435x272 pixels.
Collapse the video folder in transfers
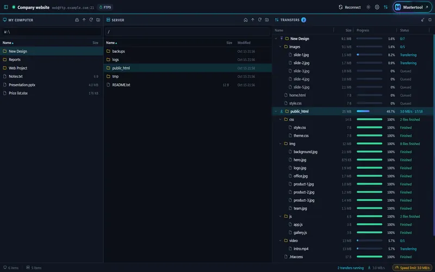(280, 240)
